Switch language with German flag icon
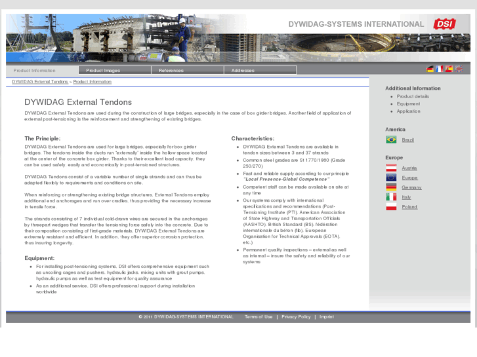Image resolution: width=477 pixels, height=357 pixels. (430, 69)
